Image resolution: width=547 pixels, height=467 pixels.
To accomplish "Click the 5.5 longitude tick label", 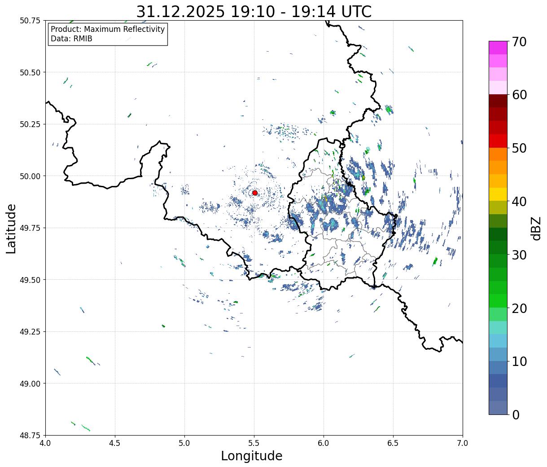I will pyautogui.click(x=254, y=443).
